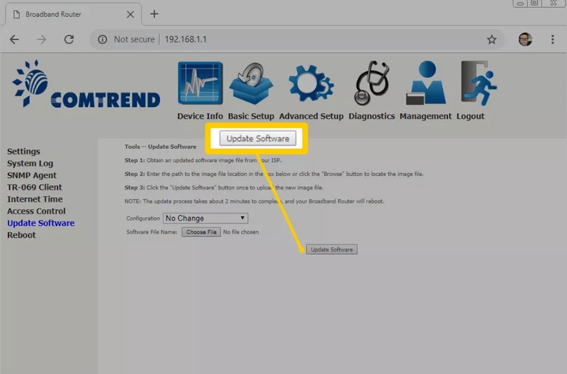Click the Logout running-man icon
Image resolution: width=567 pixels, height=374 pixels.
coord(478,83)
